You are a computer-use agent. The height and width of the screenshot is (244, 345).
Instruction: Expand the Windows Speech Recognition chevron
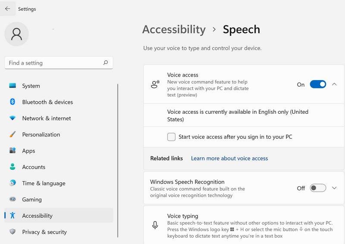pos(334,188)
